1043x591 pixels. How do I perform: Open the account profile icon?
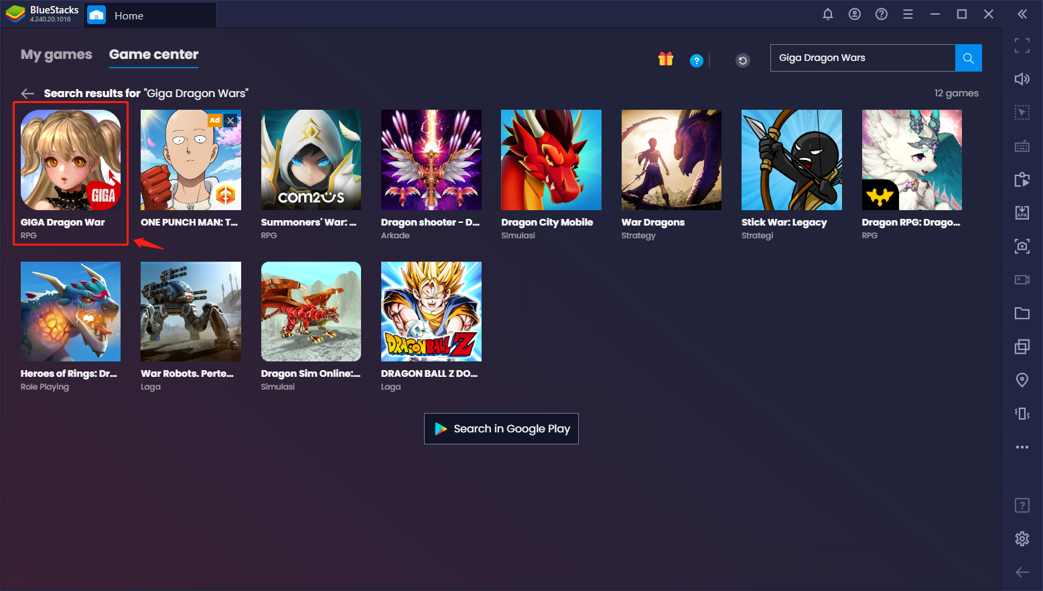855,14
